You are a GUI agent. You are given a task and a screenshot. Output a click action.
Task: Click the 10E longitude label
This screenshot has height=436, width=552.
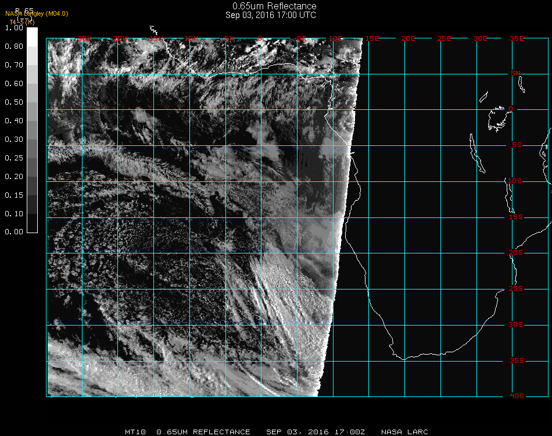pos(335,38)
